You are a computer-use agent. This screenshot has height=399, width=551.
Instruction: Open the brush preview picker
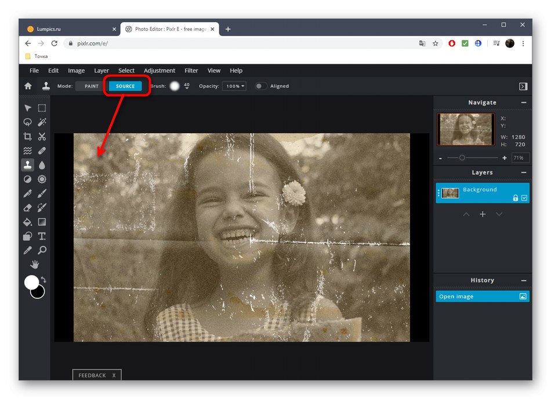[175, 86]
